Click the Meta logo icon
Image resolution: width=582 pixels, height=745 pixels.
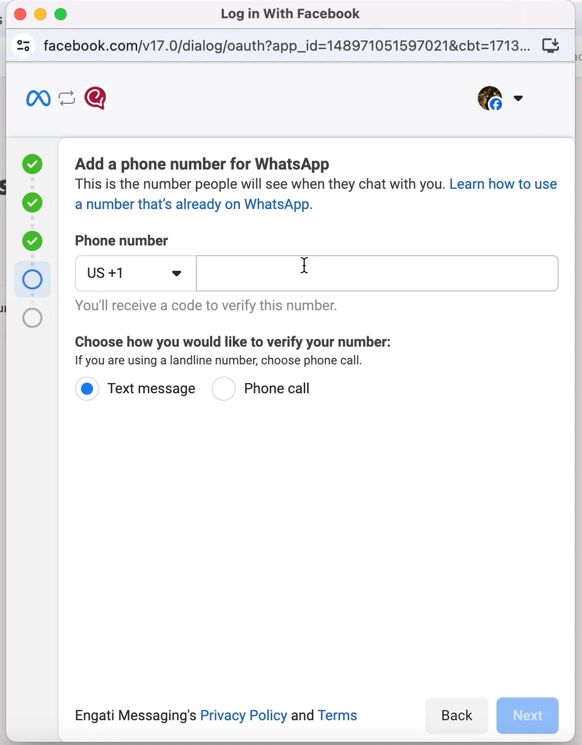point(38,98)
